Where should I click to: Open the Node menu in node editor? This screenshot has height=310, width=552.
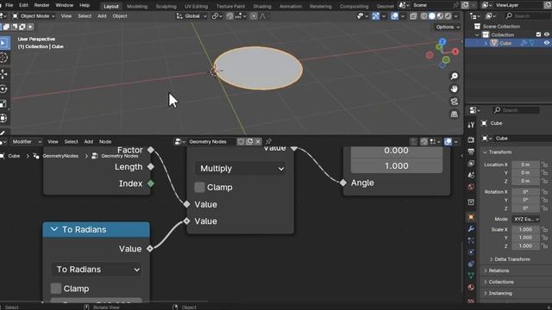pos(105,141)
